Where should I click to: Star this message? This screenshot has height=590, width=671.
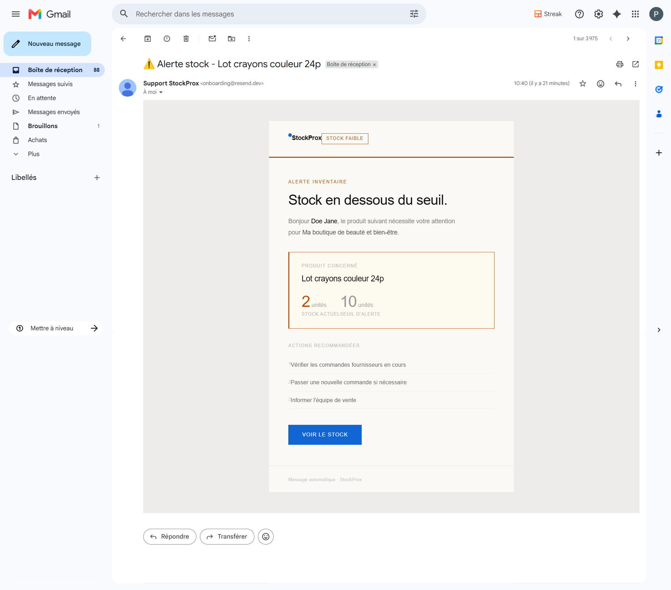point(583,84)
